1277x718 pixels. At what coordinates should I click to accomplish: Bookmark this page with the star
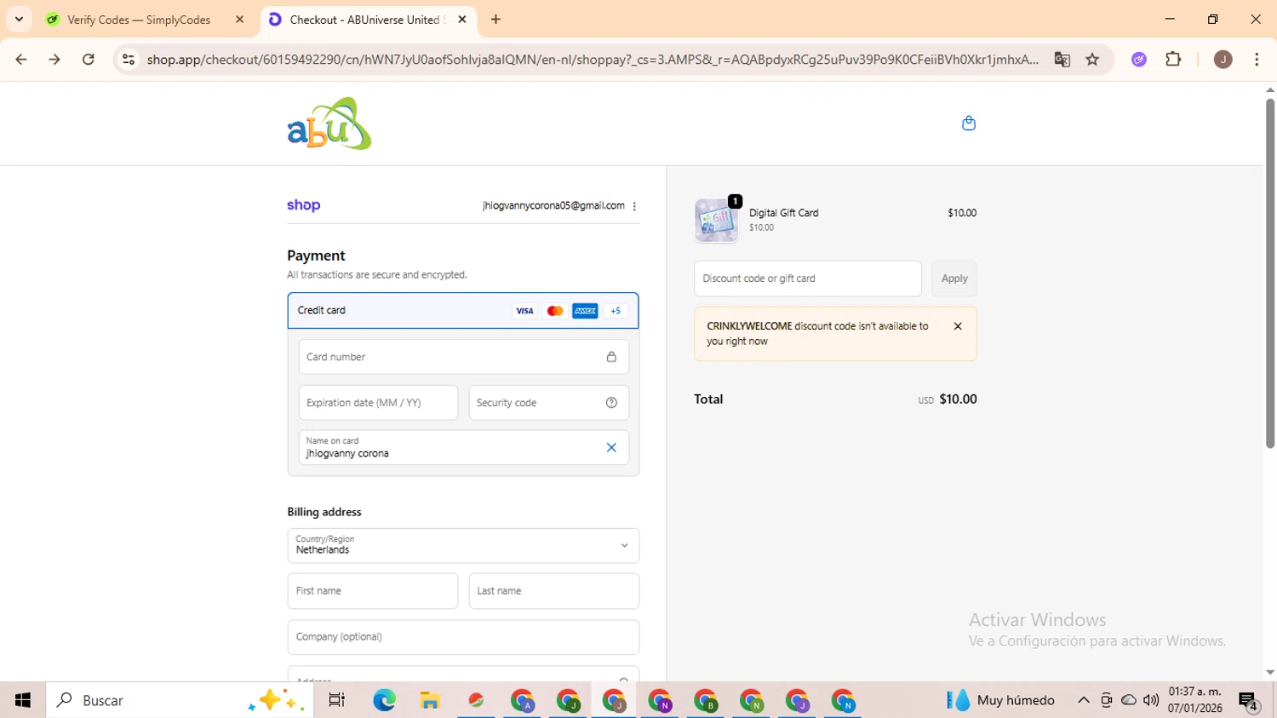pos(1092,60)
